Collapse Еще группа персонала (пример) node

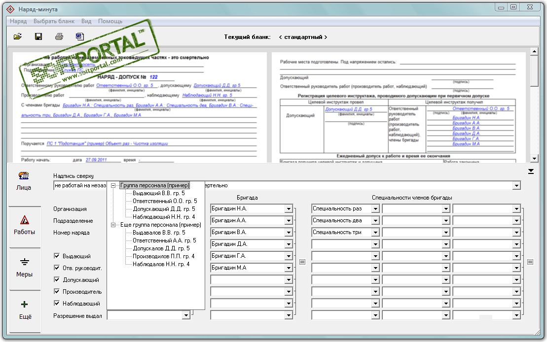(113, 225)
